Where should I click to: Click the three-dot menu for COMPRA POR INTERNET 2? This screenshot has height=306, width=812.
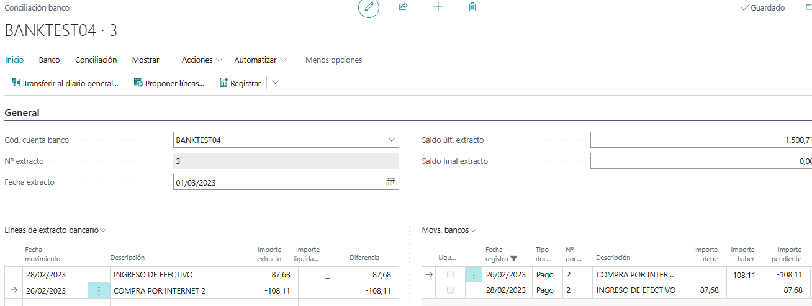[x=98, y=290]
